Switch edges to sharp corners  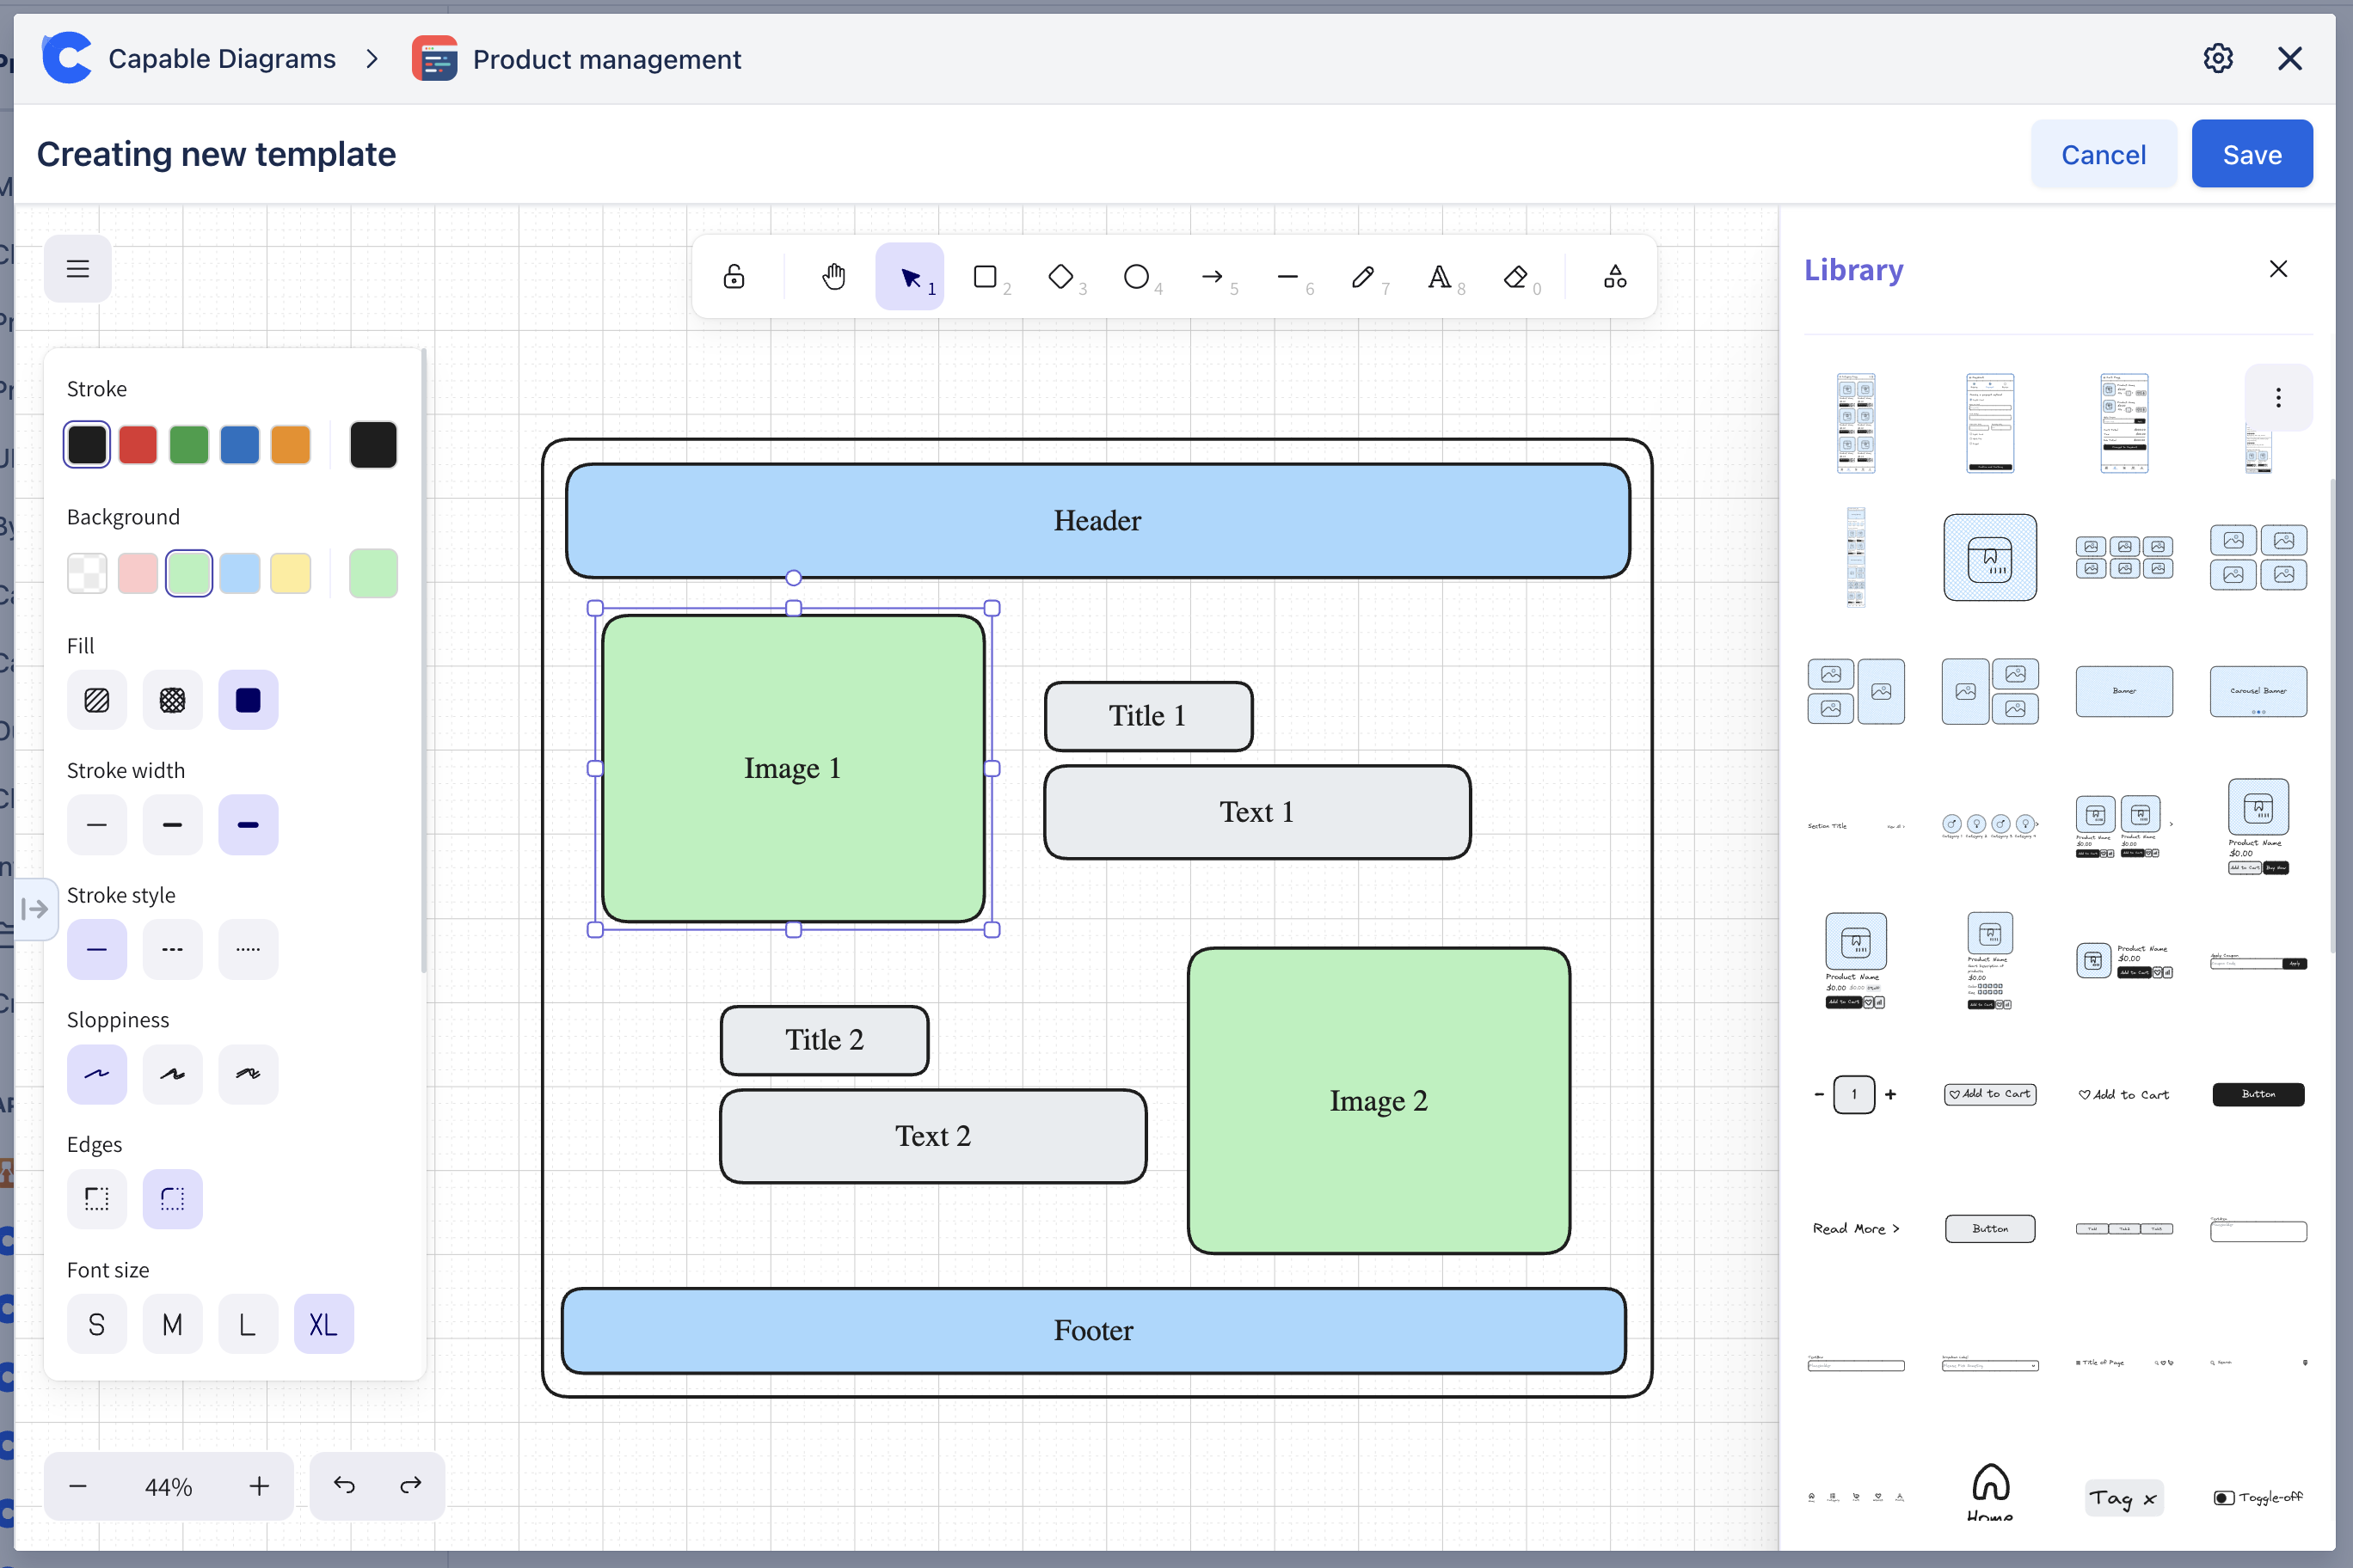coord(97,1198)
